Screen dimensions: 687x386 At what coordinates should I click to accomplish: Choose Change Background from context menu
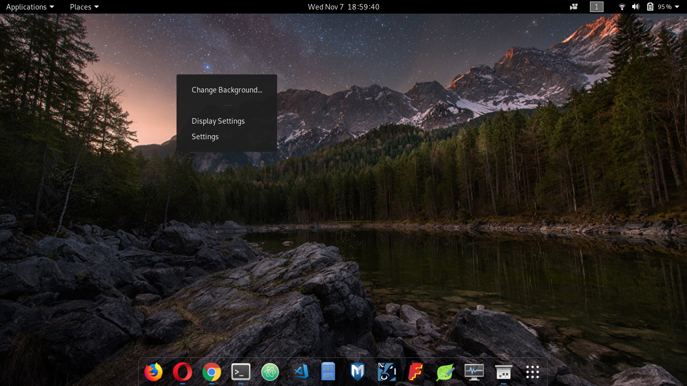coord(227,90)
